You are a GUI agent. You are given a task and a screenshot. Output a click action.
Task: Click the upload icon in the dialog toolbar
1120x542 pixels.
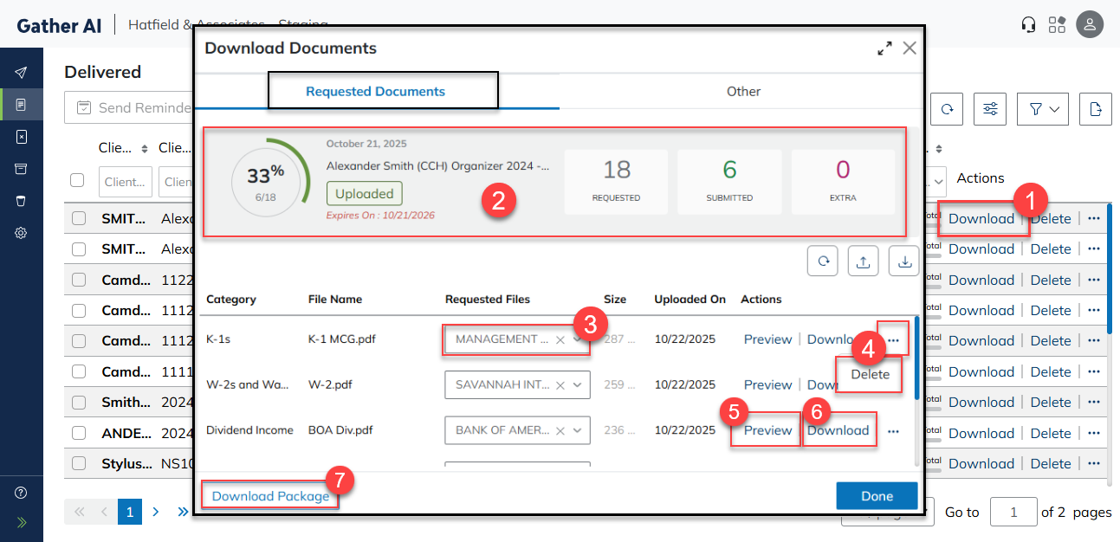pyautogui.click(x=863, y=261)
